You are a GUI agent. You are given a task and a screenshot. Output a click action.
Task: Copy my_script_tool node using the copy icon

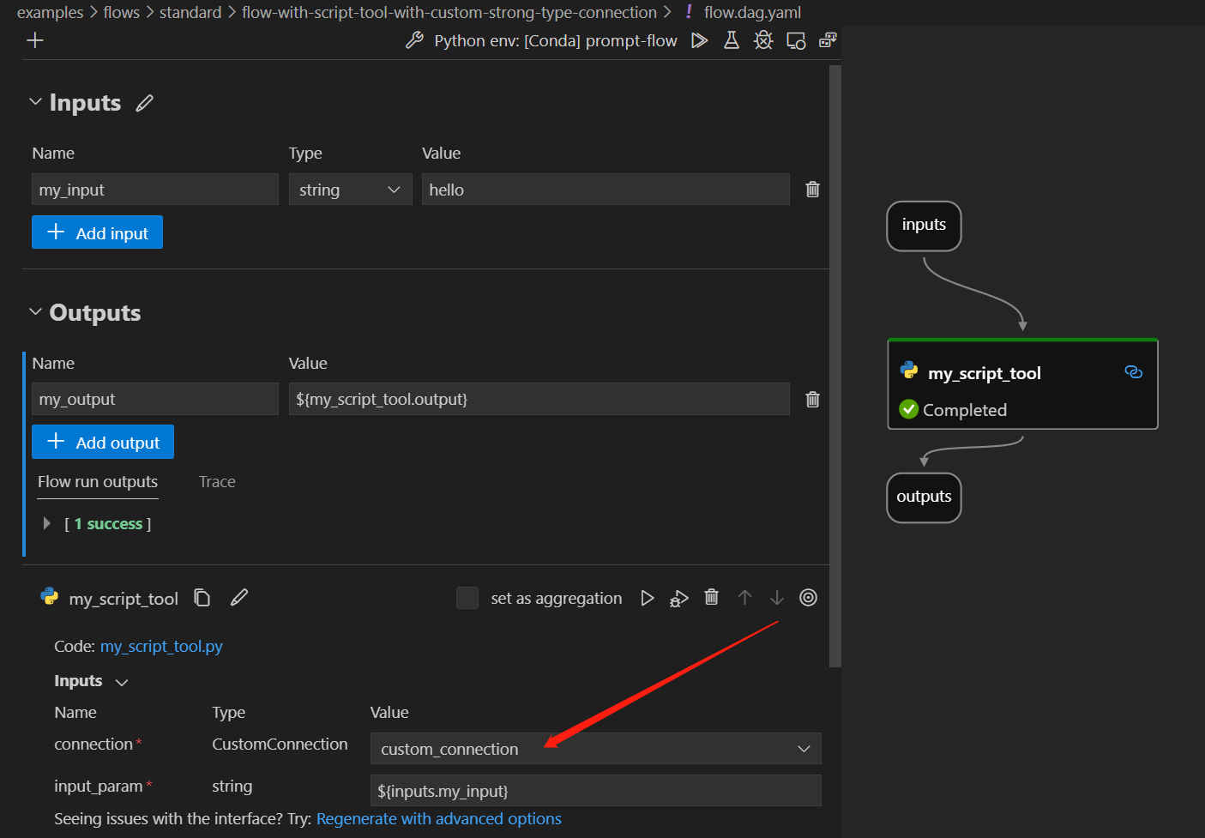[x=202, y=598]
